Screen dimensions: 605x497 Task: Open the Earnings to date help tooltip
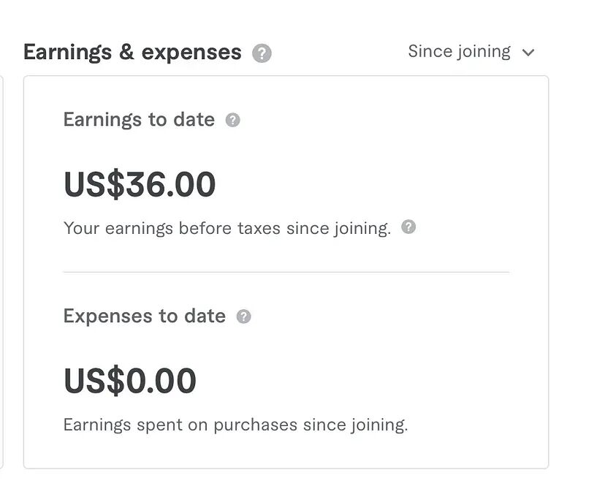(x=232, y=121)
